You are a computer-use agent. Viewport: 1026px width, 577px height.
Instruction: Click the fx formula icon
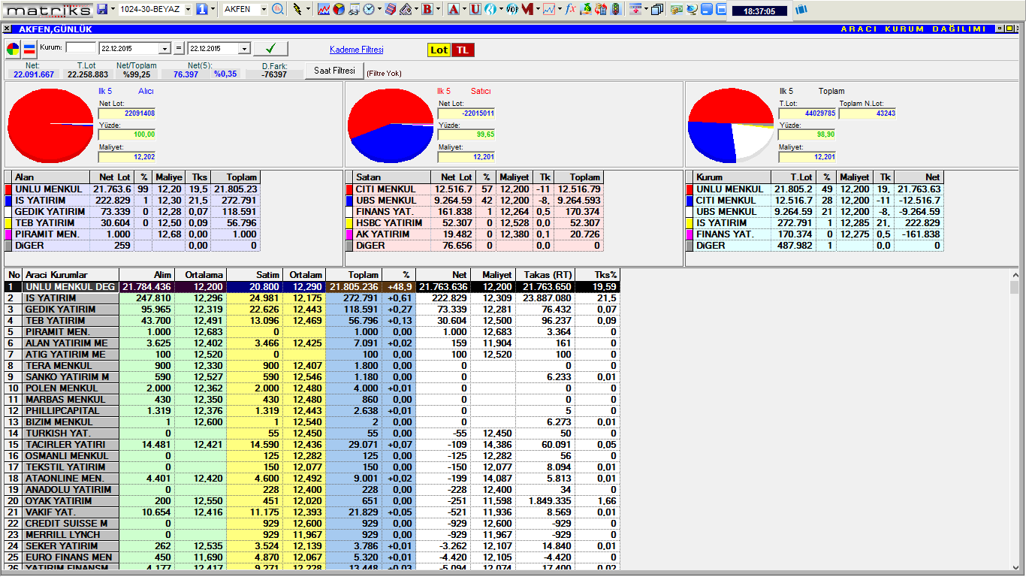570,9
